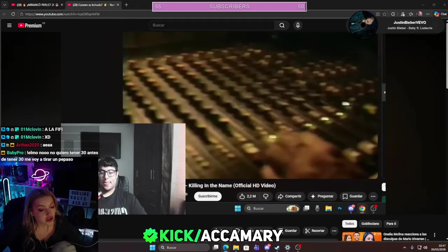Screen dimensions: 448x252
Task: Click Onelia Molina reacciona video title
Action: coord(406,237)
